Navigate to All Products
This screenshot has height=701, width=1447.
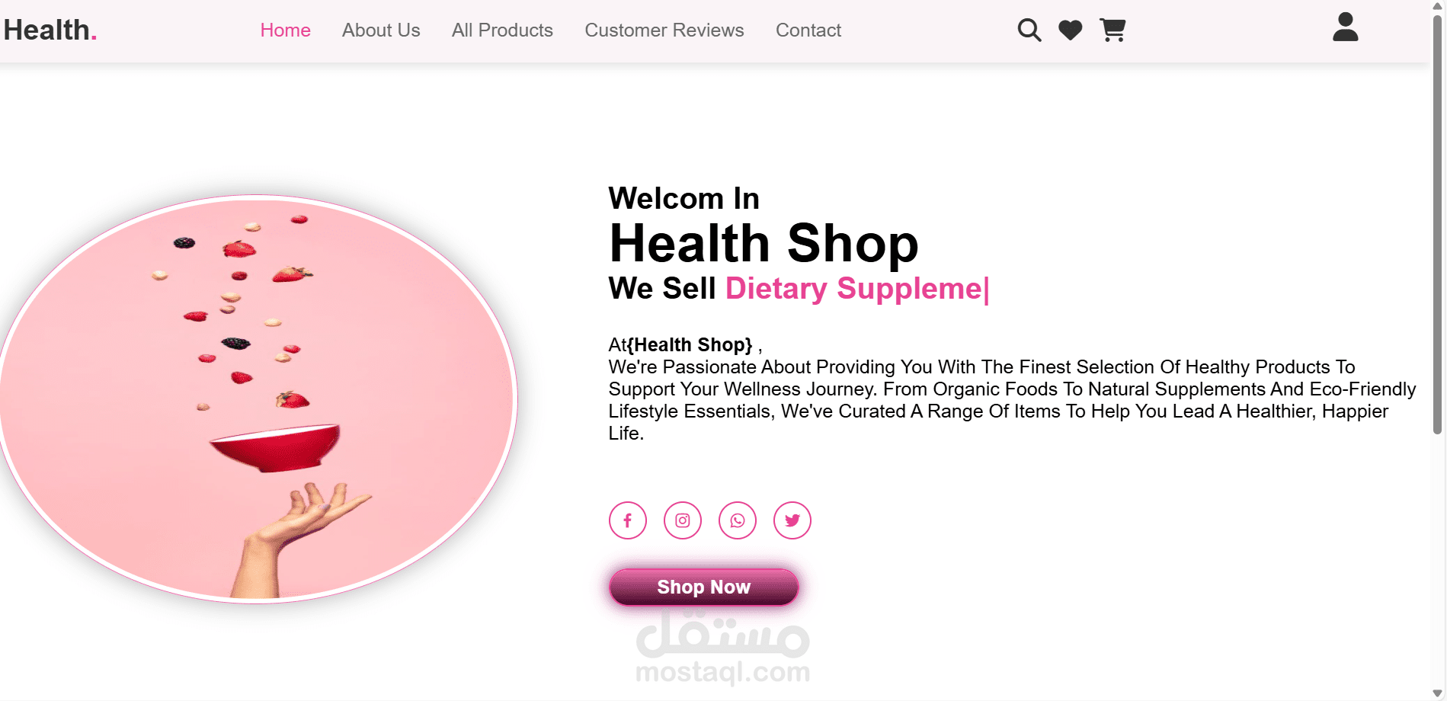[x=502, y=30]
